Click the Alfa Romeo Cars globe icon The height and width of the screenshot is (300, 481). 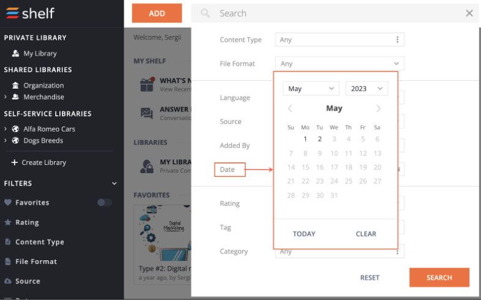(x=15, y=129)
